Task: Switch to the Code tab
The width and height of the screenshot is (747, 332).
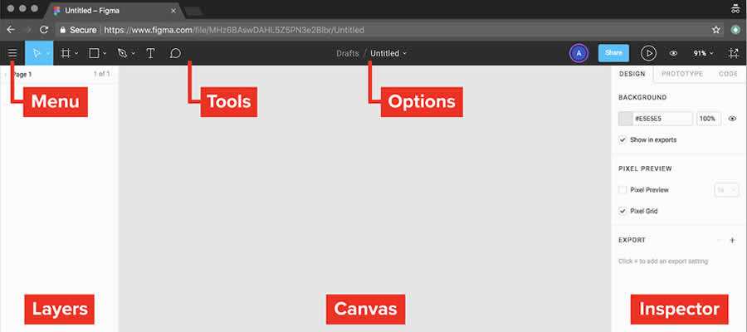Action: [728, 74]
